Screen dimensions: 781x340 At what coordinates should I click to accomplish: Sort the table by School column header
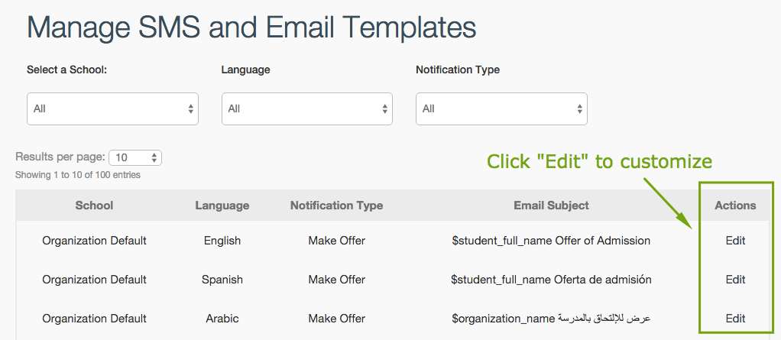click(94, 205)
